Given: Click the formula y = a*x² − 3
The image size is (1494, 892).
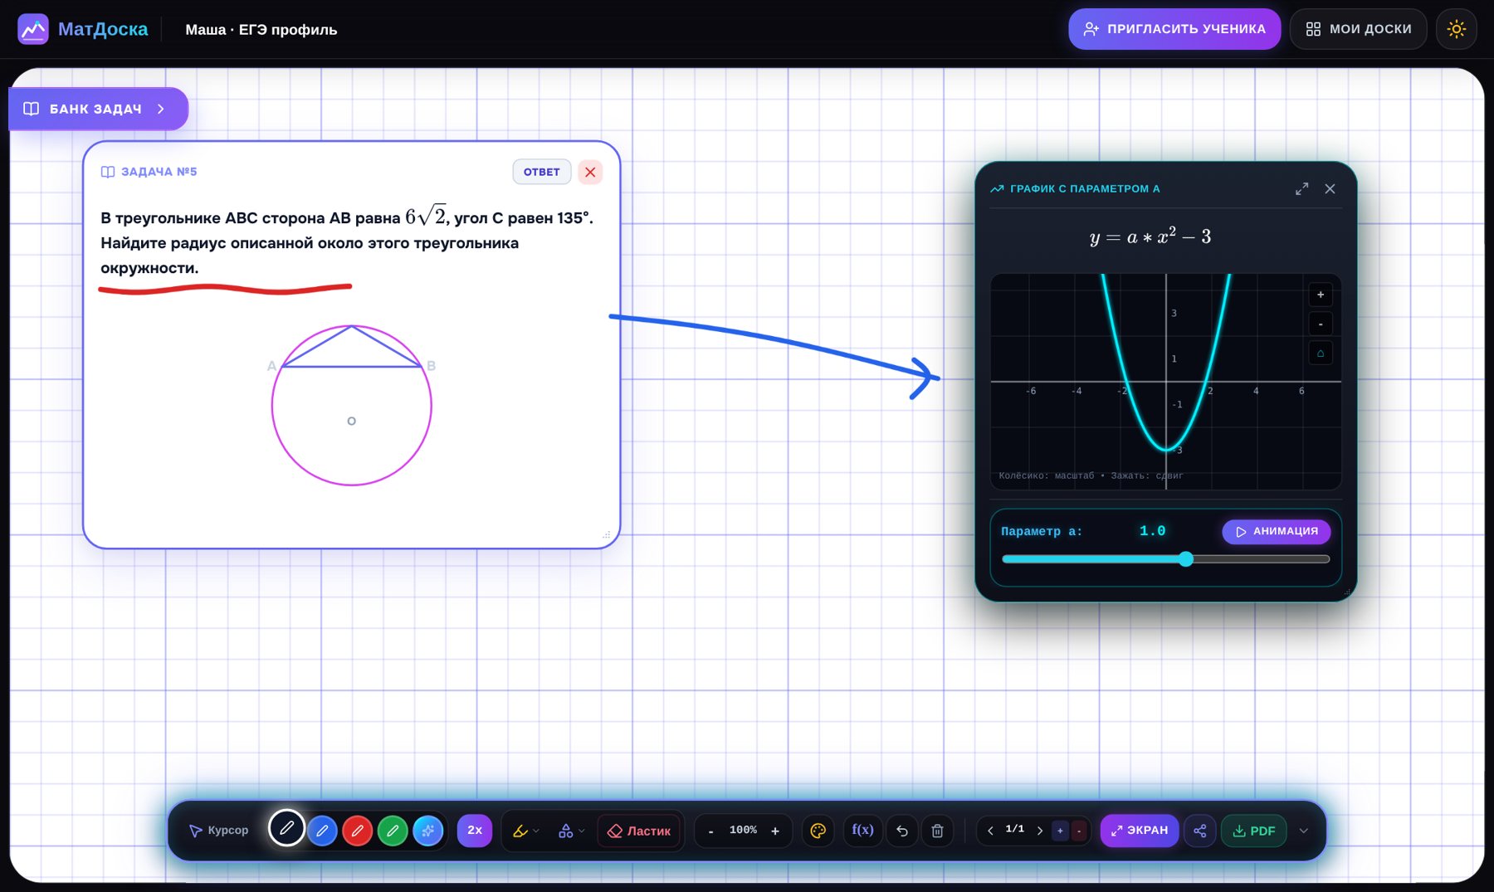Looking at the screenshot, I should coord(1150,236).
